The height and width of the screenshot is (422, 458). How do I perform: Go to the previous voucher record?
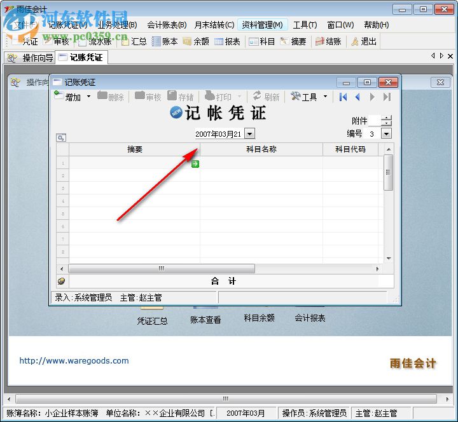pos(357,97)
